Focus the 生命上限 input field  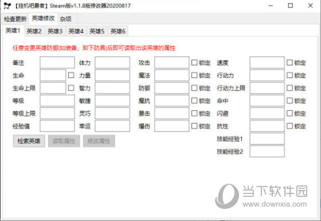click(53, 88)
